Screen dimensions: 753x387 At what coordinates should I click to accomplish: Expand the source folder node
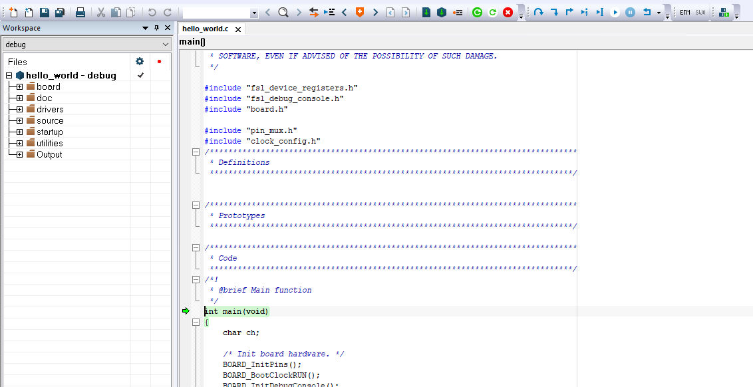tap(19, 121)
